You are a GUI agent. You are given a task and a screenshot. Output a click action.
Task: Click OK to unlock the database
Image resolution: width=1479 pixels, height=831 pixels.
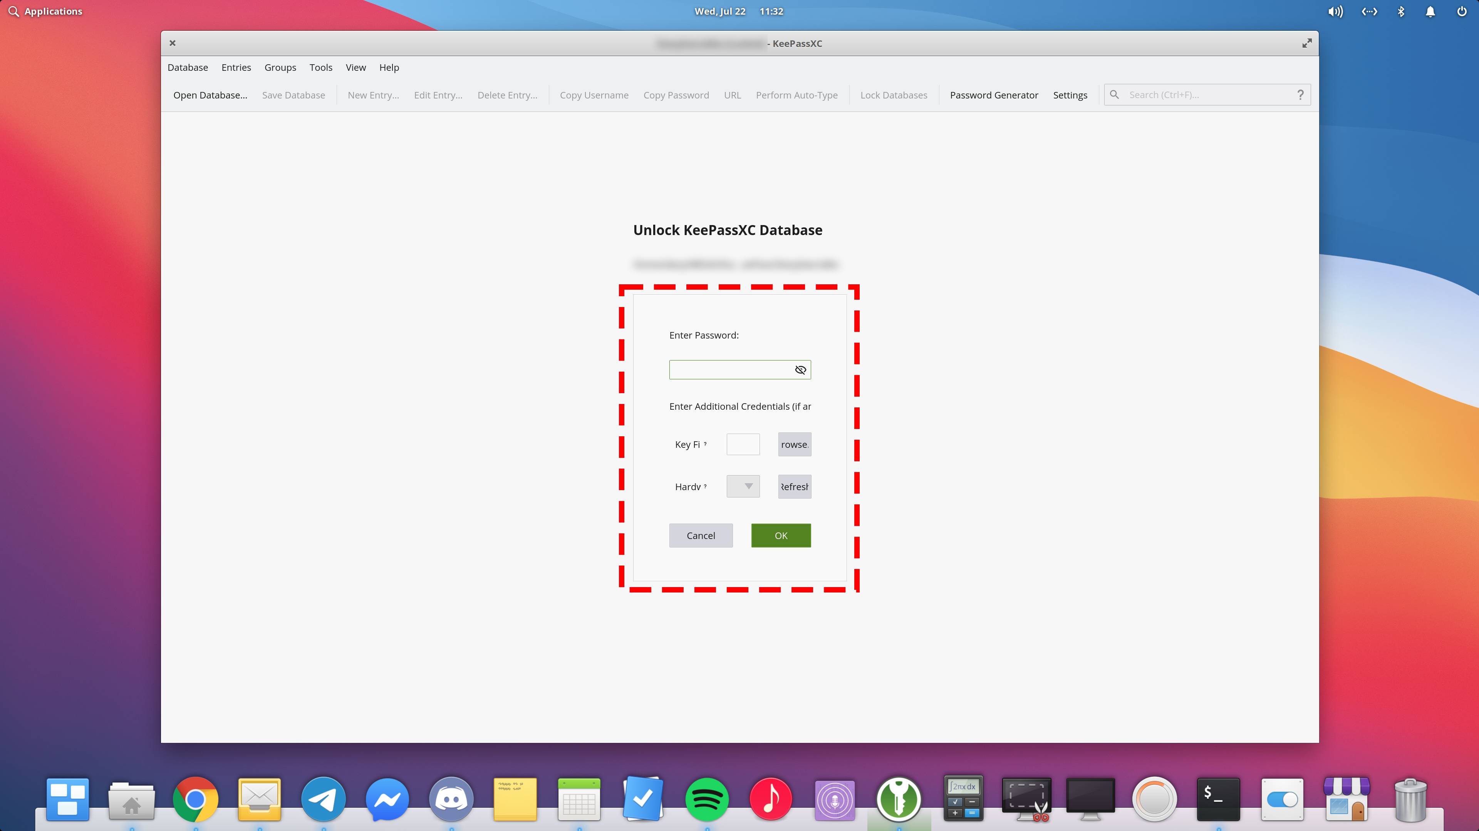pyautogui.click(x=780, y=535)
